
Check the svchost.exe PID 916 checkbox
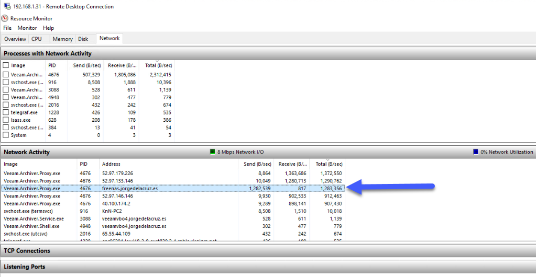(6, 82)
